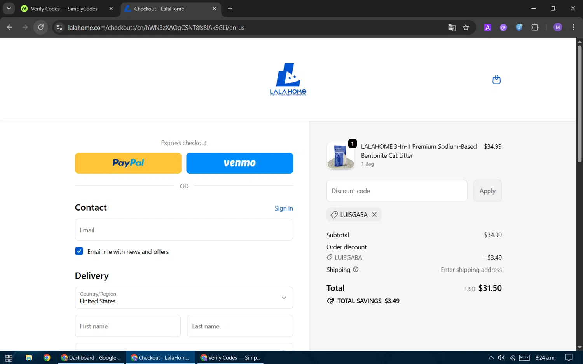The width and height of the screenshot is (583, 364).
Task: Switch to Dashboard - Google taskbar window
Action: click(91, 358)
